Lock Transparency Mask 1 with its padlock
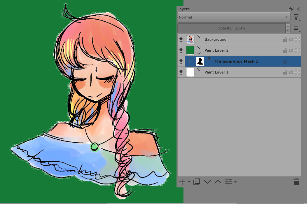 [x=285, y=62]
